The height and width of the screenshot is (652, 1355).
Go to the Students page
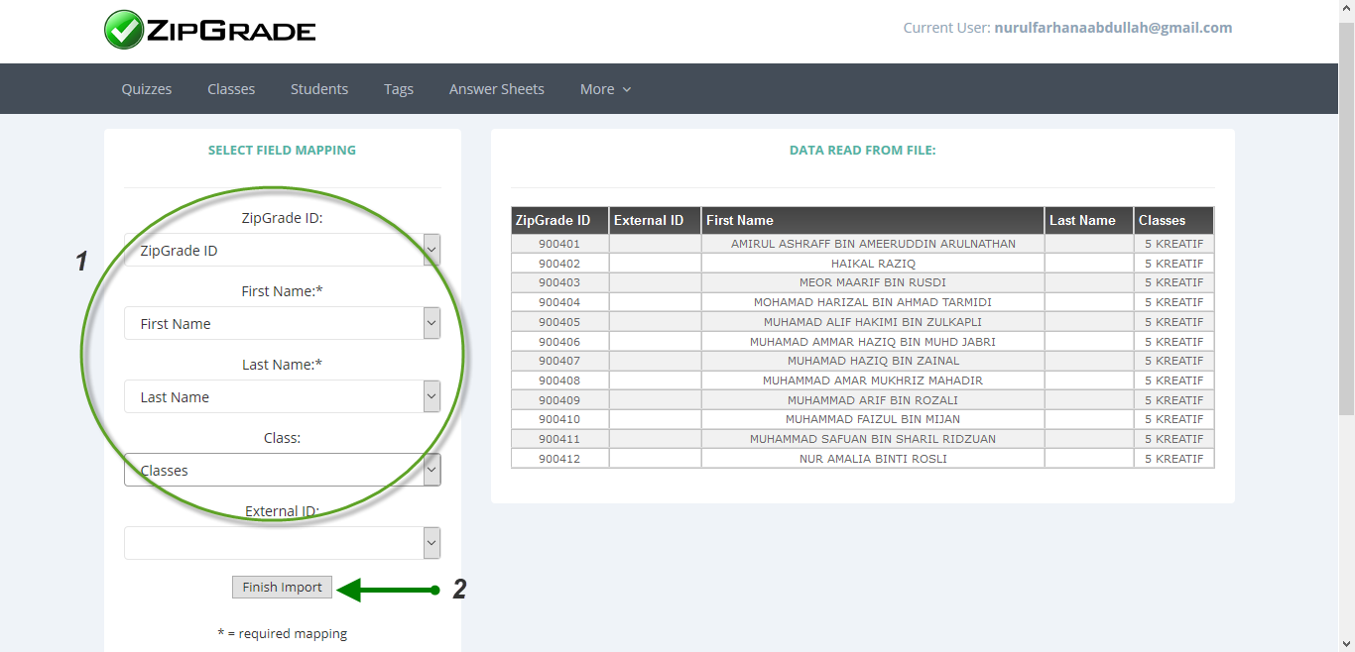tap(319, 89)
